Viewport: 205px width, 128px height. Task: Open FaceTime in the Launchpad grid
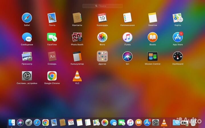tap(52, 37)
